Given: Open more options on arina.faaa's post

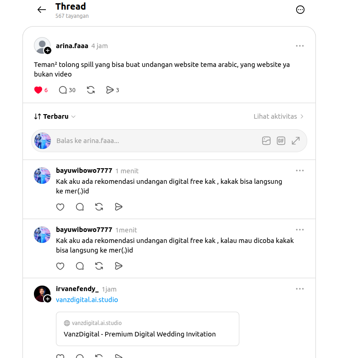Looking at the screenshot, I should (299, 46).
